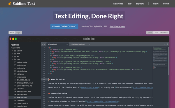Viewport: 175px width, 108px height.
Task: Click the Sublime Text site title
Action: [x=24, y=4]
